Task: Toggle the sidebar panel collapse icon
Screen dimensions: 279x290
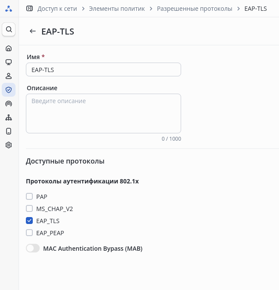Action: point(29,9)
